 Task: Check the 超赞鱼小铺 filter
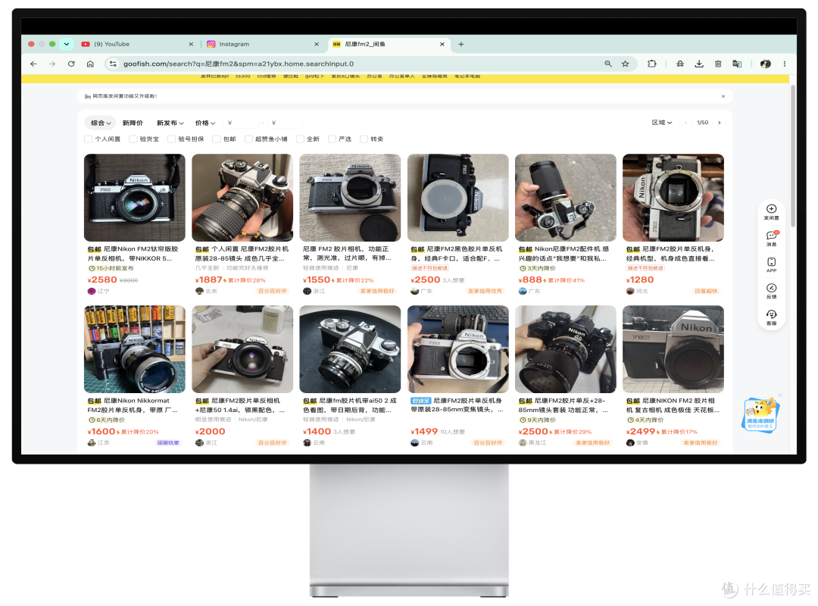coord(248,139)
